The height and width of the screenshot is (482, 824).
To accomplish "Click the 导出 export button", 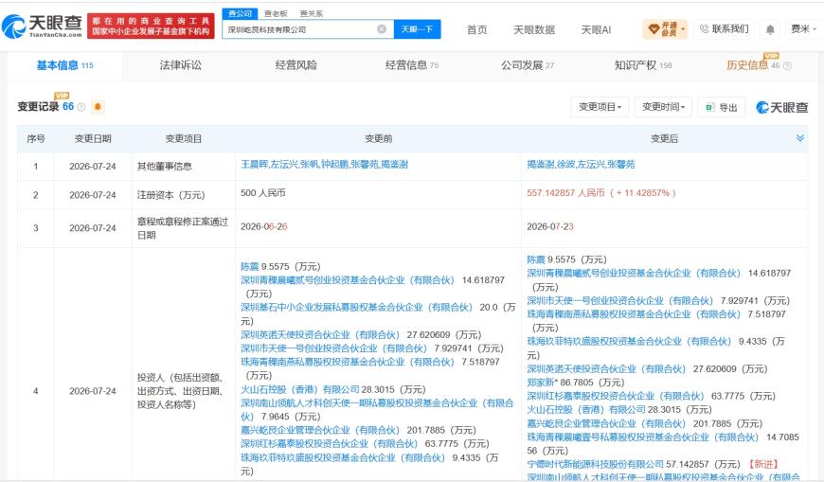I will 722,107.
